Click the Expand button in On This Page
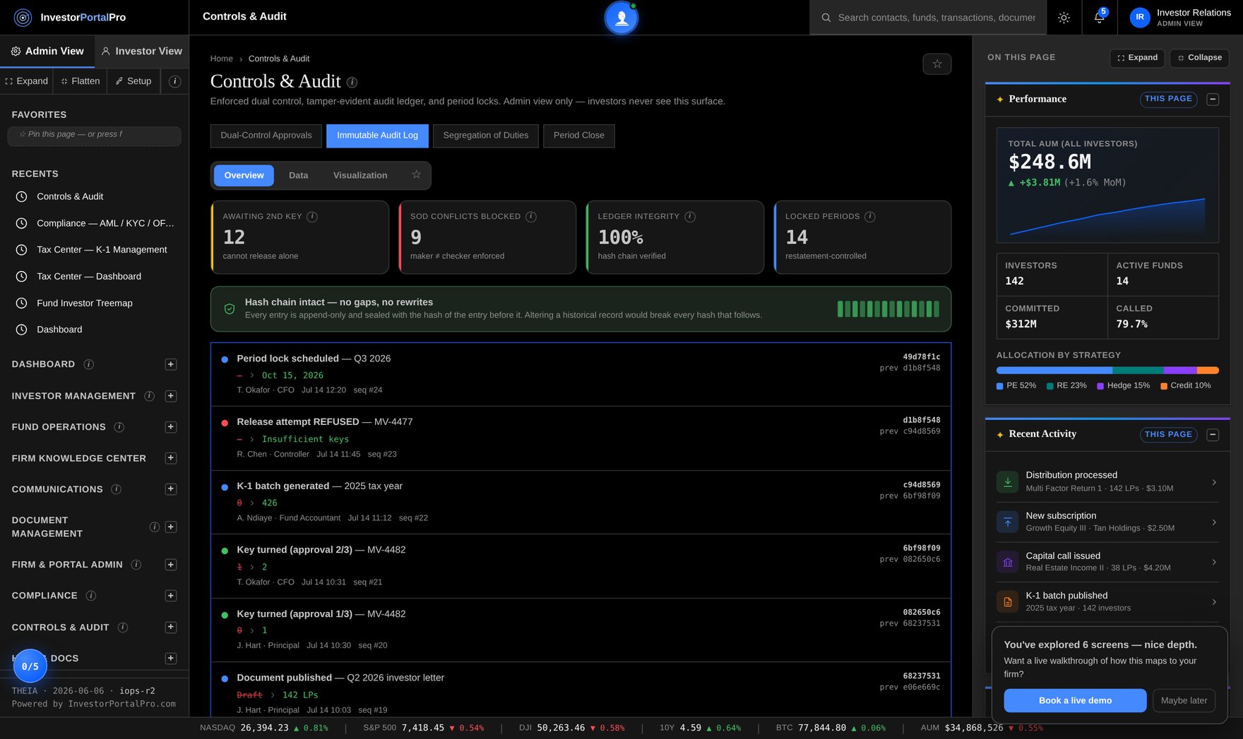The height and width of the screenshot is (739, 1243). click(1137, 58)
